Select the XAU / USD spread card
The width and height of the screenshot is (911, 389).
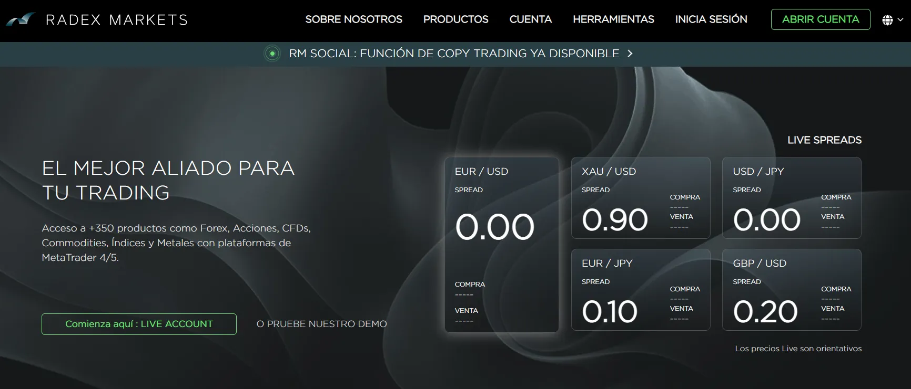coord(641,198)
